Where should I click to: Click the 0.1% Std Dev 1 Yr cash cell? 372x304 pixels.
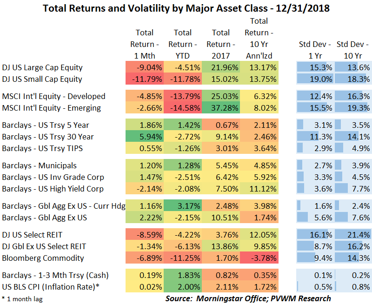point(315,275)
